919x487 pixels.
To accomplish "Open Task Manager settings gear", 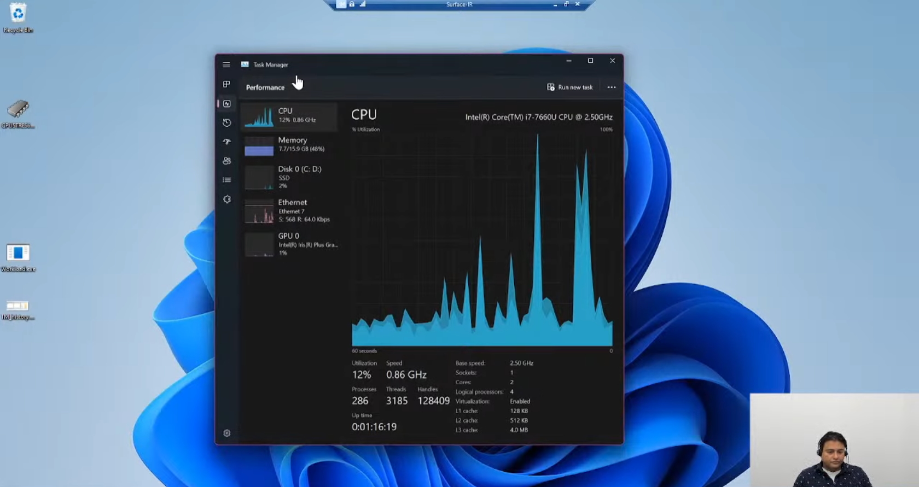I will click(x=227, y=433).
